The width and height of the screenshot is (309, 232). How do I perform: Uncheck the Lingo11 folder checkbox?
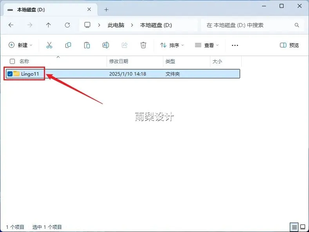pos(10,74)
